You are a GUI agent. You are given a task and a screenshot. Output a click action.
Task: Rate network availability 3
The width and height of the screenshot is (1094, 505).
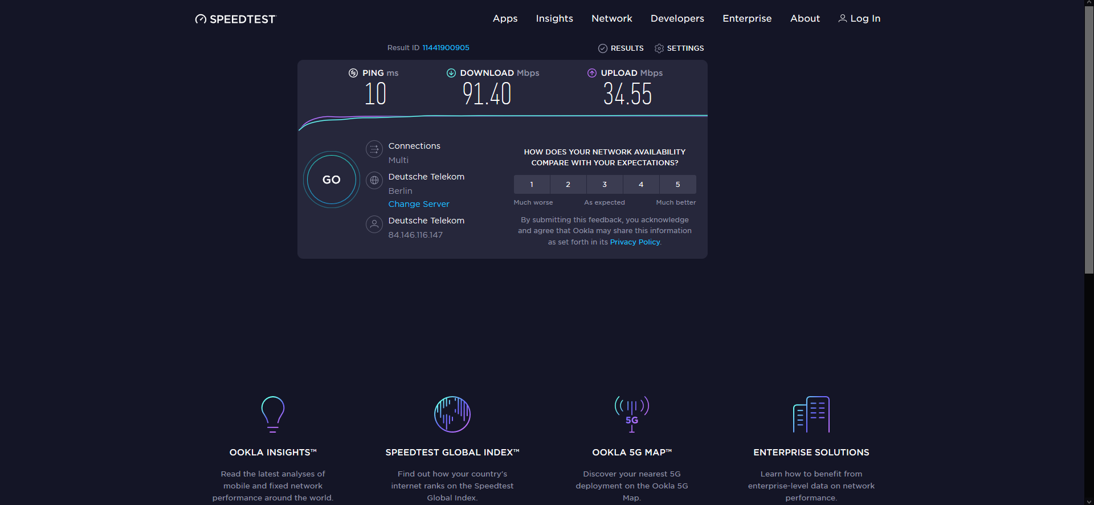pyautogui.click(x=605, y=185)
